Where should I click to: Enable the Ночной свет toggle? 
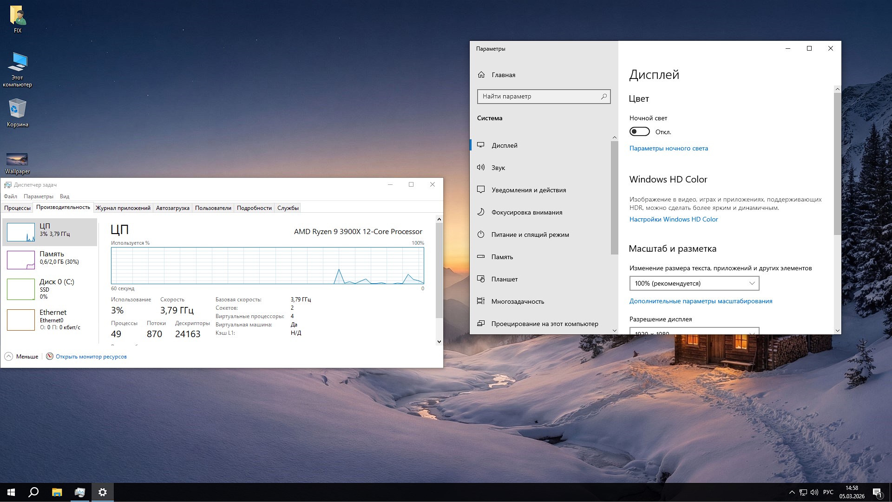tap(640, 131)
